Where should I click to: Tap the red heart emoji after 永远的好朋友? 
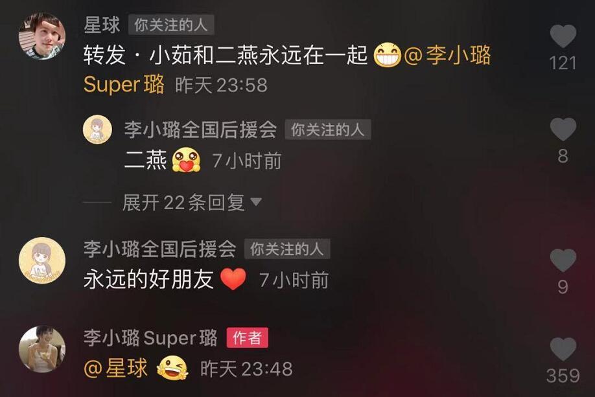233,279
